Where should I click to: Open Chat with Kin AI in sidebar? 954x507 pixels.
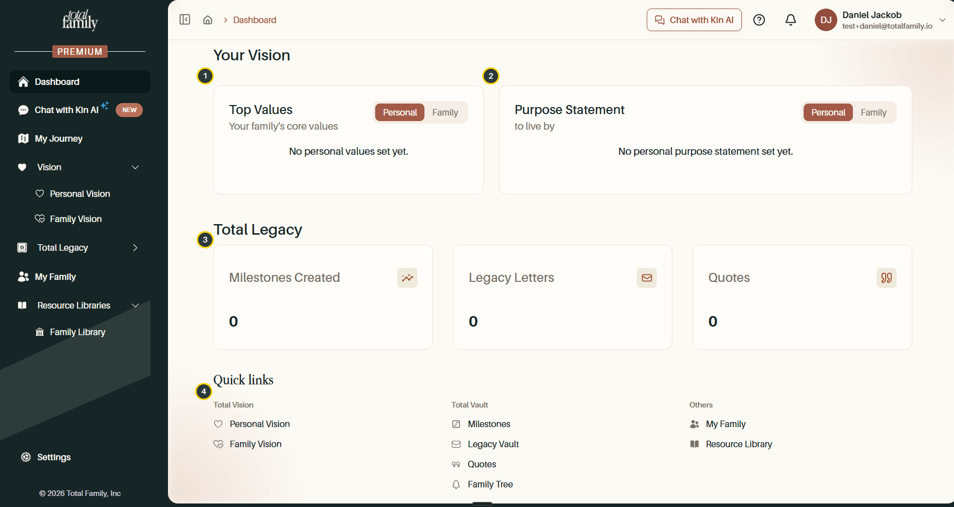[x=80, y=110]
